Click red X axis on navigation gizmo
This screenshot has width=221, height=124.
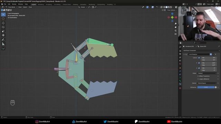(x=176, y=17)
